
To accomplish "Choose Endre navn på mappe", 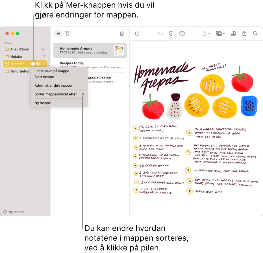I will click(x=52, y=71).
